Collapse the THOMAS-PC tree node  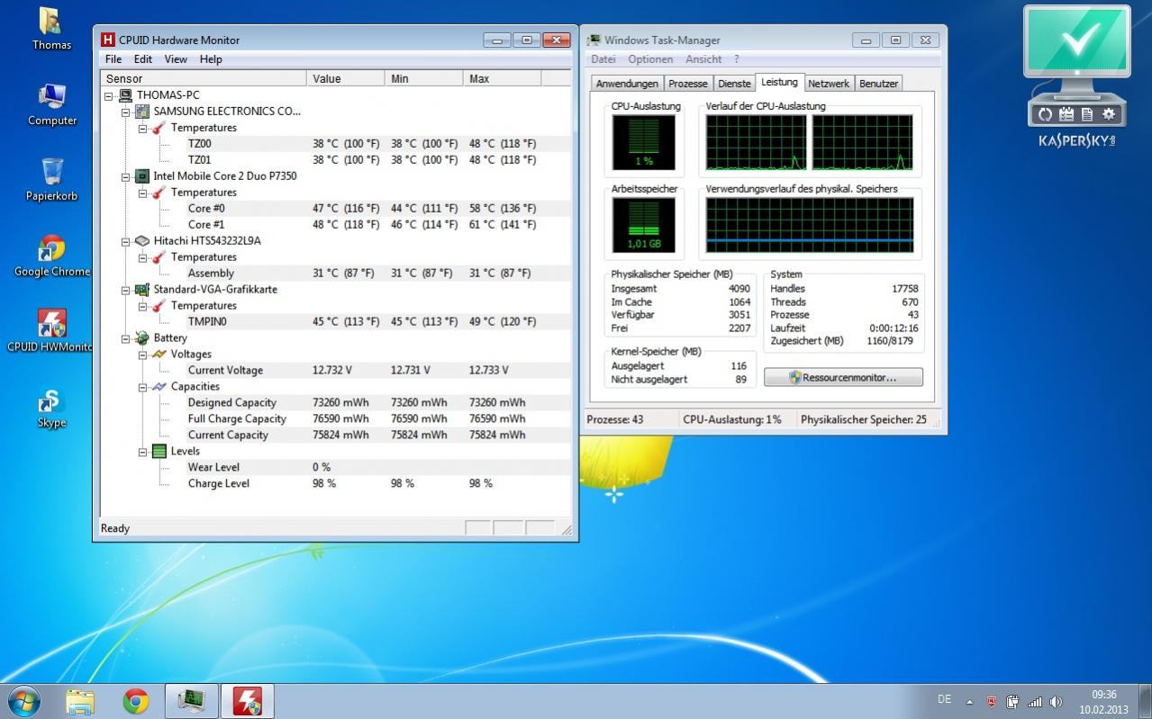109,95
